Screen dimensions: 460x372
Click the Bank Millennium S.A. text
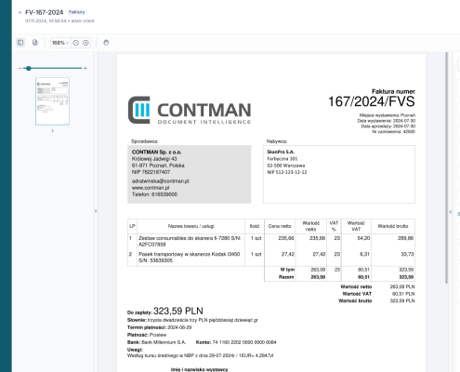tap(164, 342)
